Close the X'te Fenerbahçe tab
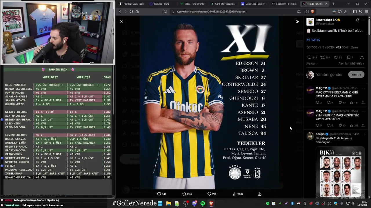Screen dimensions: 371x208 click(x=326, y=4)
